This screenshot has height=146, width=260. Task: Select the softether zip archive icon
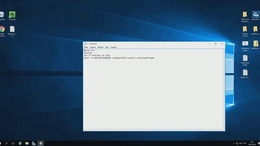point(256,45)
